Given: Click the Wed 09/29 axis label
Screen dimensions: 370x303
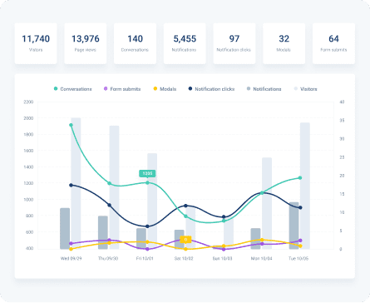Looking at the screenshot, I should [x=71, y=258].
